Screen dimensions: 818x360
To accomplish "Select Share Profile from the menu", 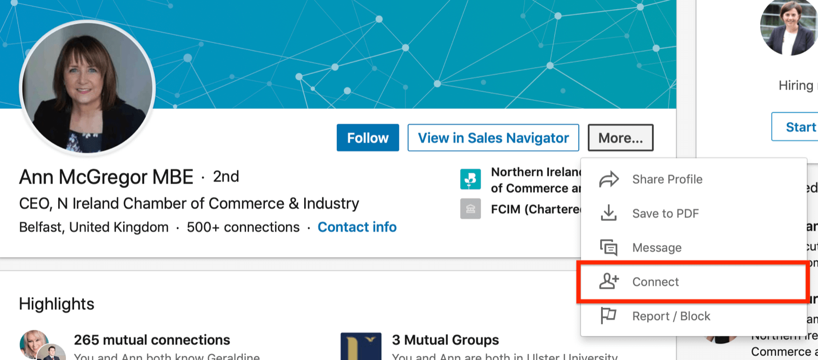I will 667,179.
